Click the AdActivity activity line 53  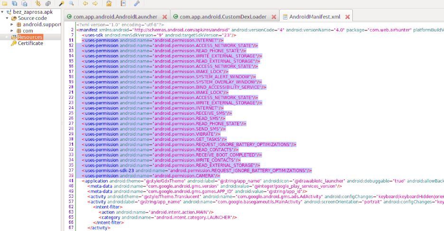(265, 197)
